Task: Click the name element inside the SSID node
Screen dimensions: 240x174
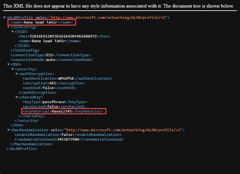Action: (50, 41)
